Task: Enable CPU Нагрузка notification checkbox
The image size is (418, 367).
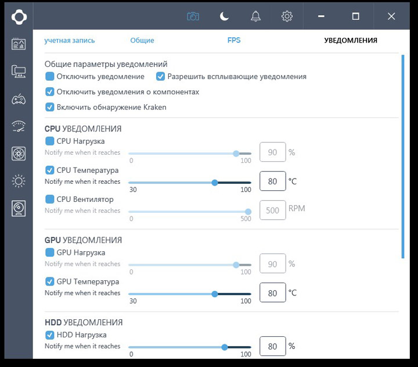Action: (49, 141)
